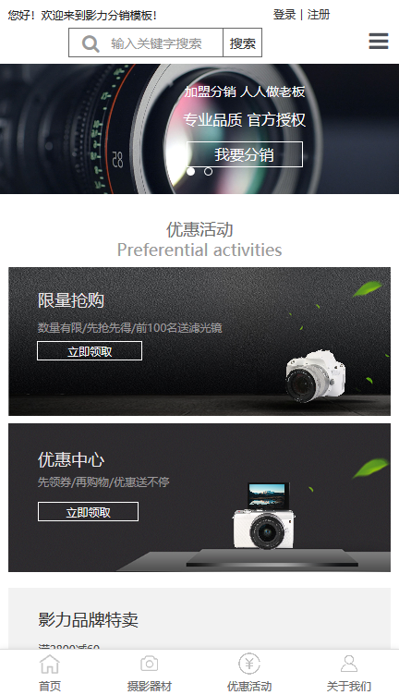Open the hamburger menu icon

point(378,42)
